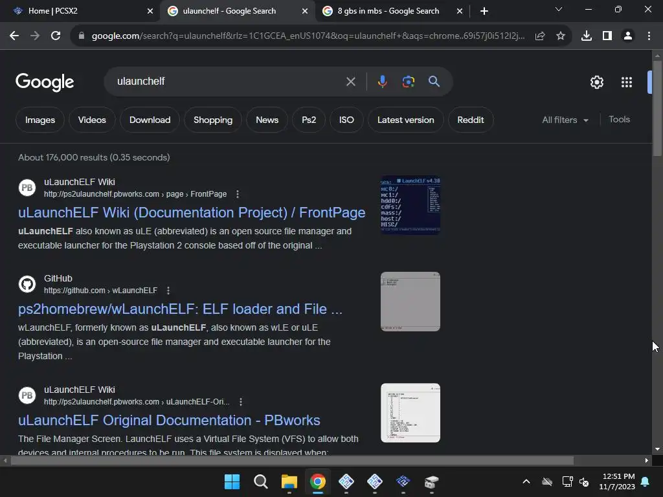Open more options for uLaunchELF-Ori result

241,401
